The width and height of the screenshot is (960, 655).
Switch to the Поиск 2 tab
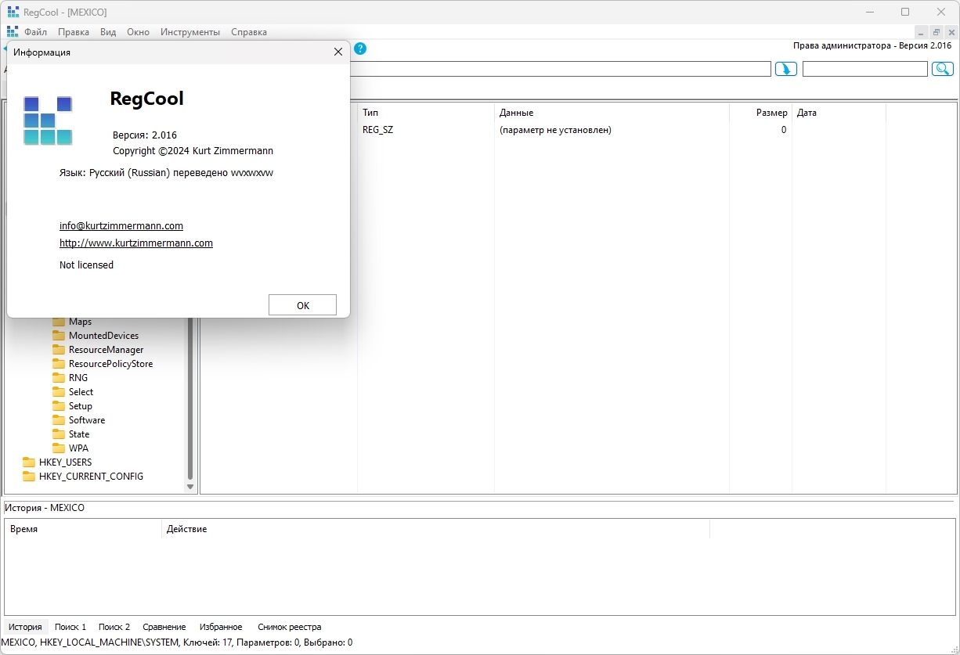(114, 627)
